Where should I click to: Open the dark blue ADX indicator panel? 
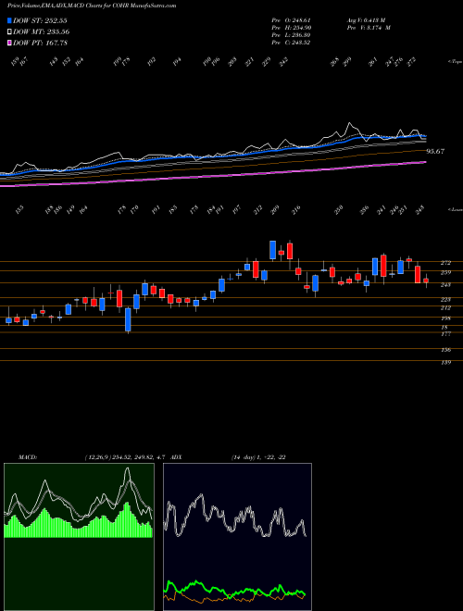(237, 537)
